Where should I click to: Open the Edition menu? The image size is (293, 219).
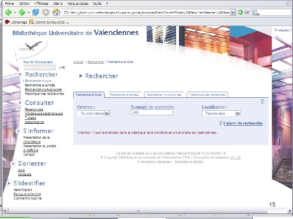[x=24, y=4]
